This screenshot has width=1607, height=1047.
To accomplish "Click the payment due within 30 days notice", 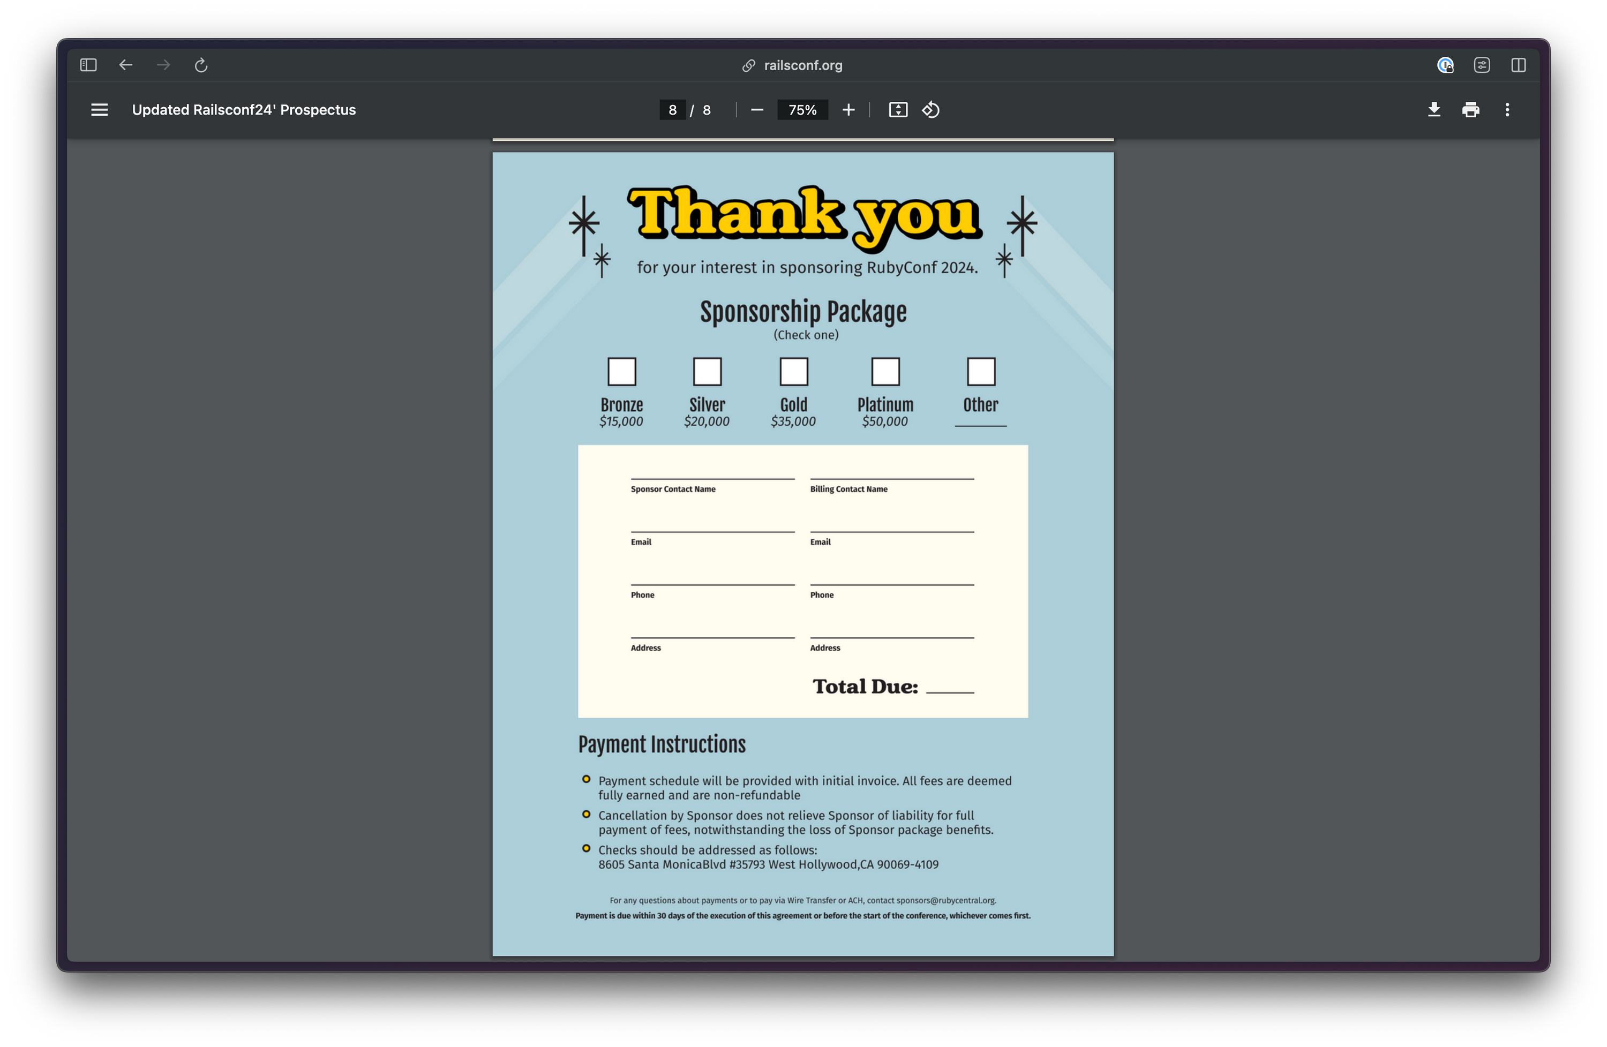I will pos(803,915).
